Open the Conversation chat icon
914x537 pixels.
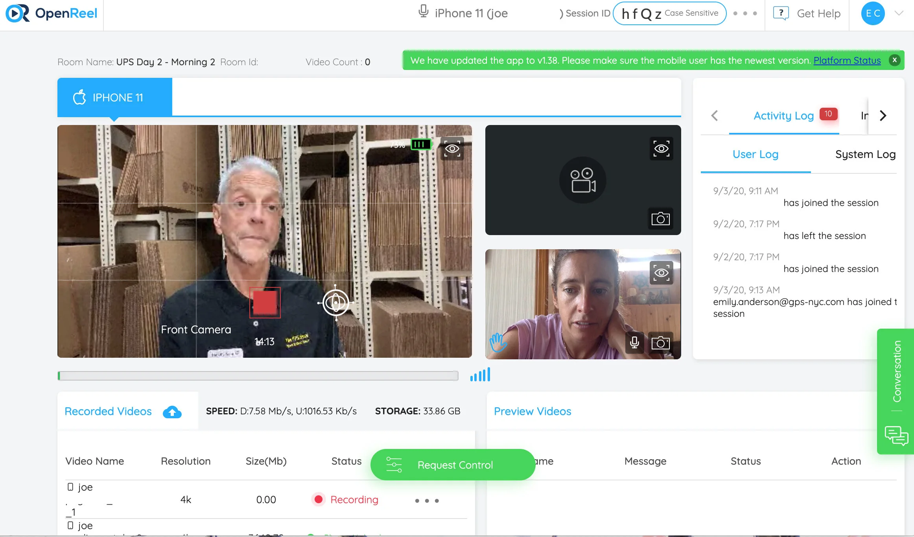(896, 436)
